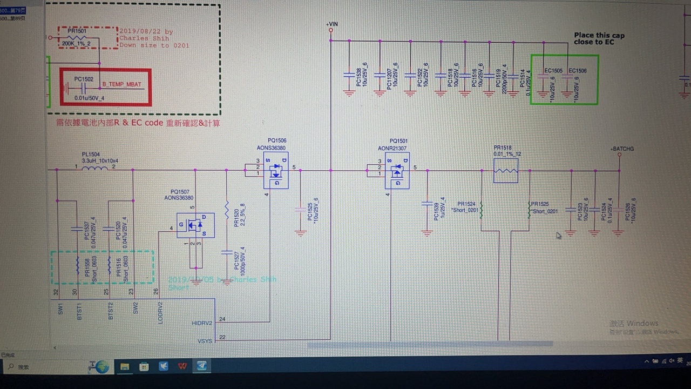This screenshot has height=389, width=691.
Task: Click the PC1539 1u/25V capacitor label
Action: (x=439, y=210)
